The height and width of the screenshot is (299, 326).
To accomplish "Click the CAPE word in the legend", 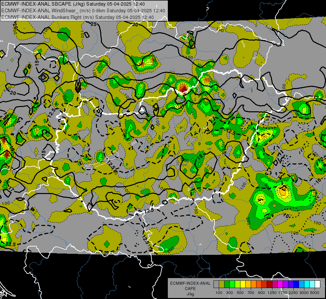I will [x=190, y=289].
